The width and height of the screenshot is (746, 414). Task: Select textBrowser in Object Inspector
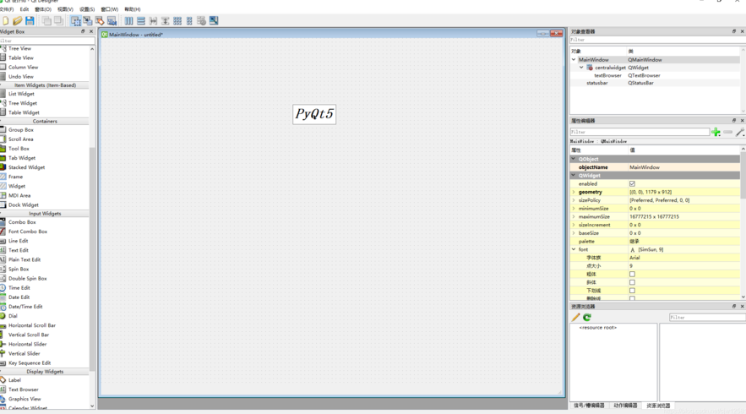coord(607,75)
